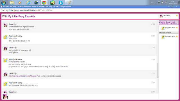Open Windows Explorer from the taskbar

pyautogui.click(x=12, y=3)
